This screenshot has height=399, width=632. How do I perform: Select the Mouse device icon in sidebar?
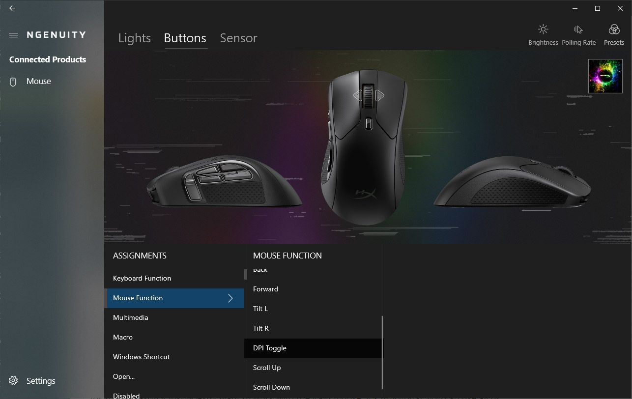tap(13, 82)
